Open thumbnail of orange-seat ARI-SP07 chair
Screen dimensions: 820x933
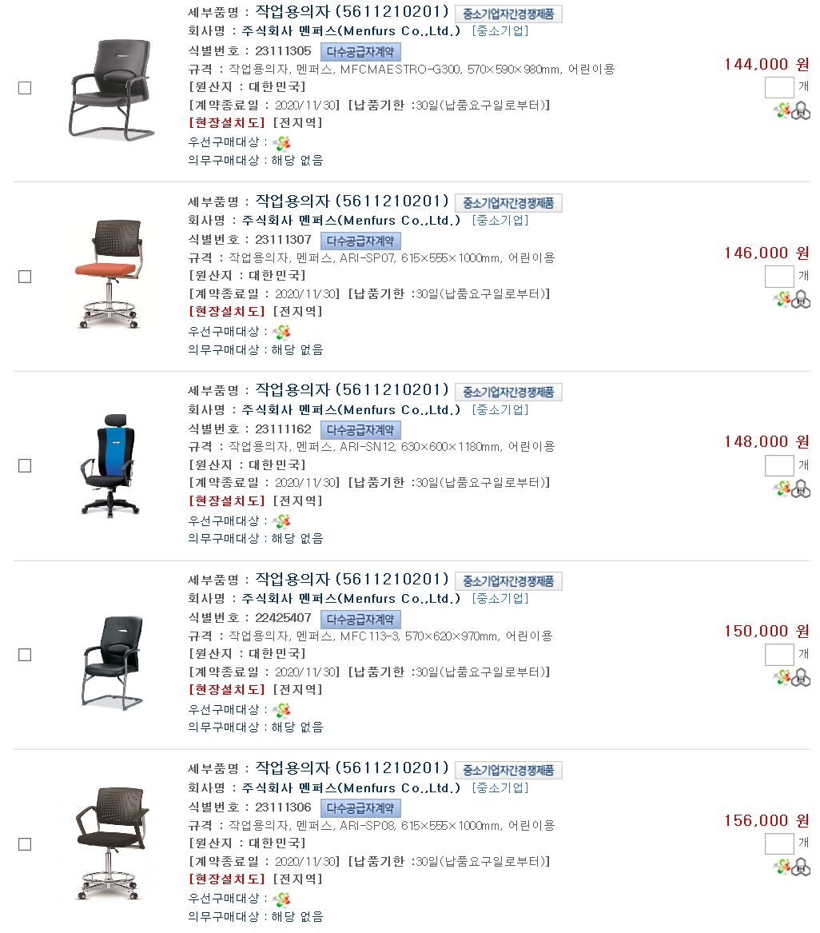coord(109,273)
